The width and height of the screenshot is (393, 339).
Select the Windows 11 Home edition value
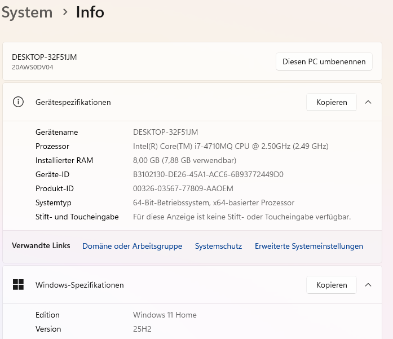[165, 315]
